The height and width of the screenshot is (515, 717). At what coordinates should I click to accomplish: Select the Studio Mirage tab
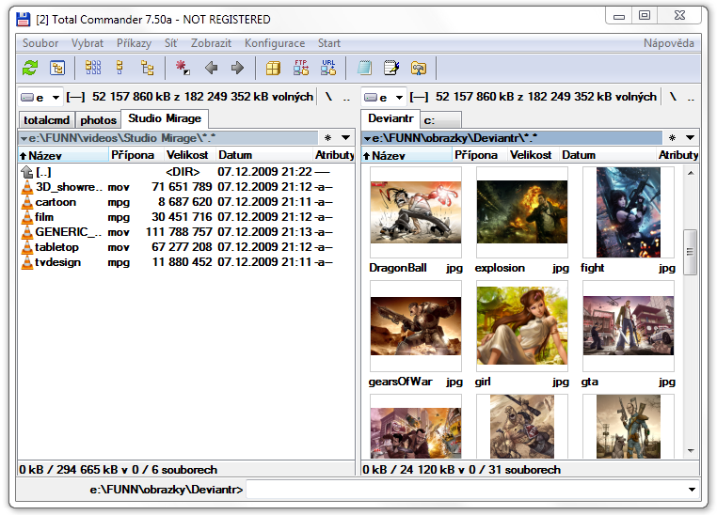tap(165, 118)
